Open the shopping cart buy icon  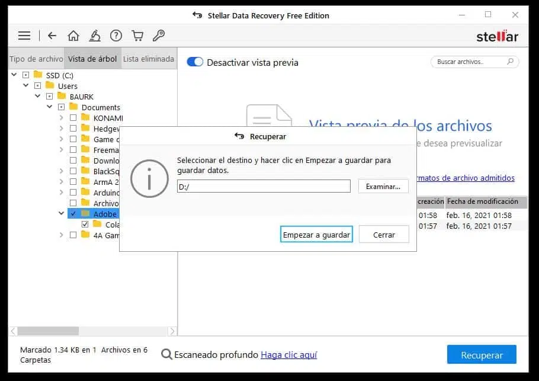[137, 36]
